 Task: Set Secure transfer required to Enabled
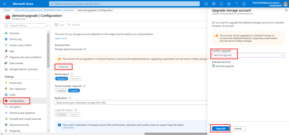pyautogui.click(x=74, y=91)
